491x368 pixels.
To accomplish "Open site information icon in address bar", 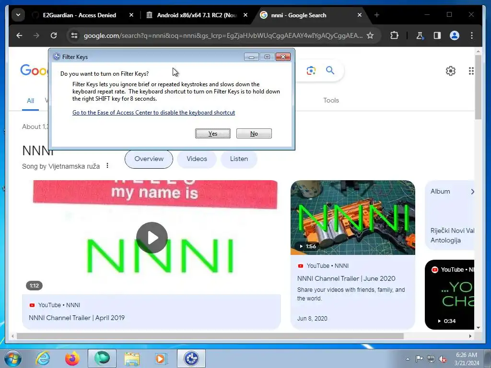I will click(x=74, y=35).
